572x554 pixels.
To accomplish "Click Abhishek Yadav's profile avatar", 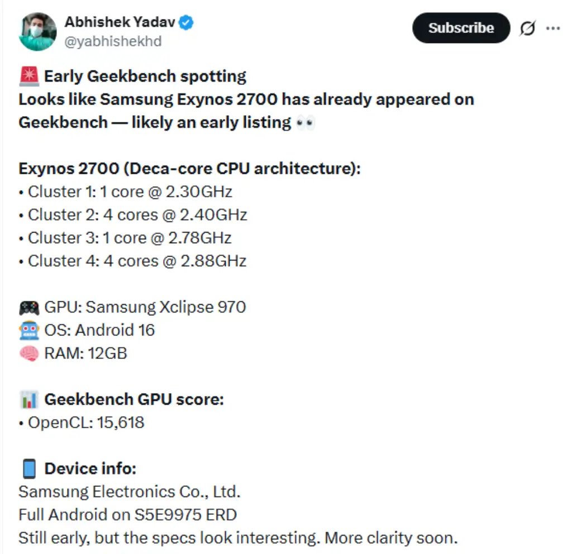I will point(38,32).
